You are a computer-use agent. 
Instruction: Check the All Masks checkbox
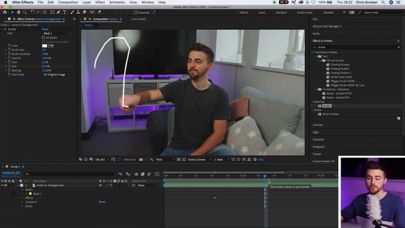[x=44, y=37]
